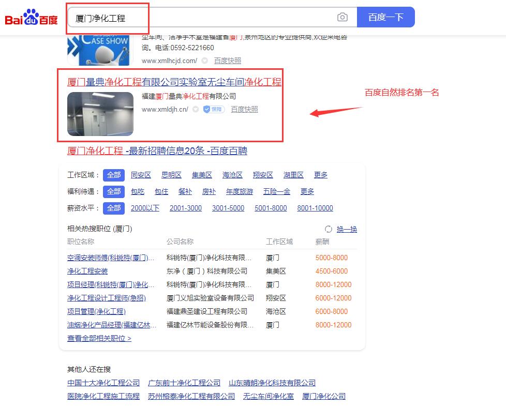The width and height of the screenshot is (506, 407).
Task: Click the refresh icon next to 换一换
Action: tap(328, 229)
